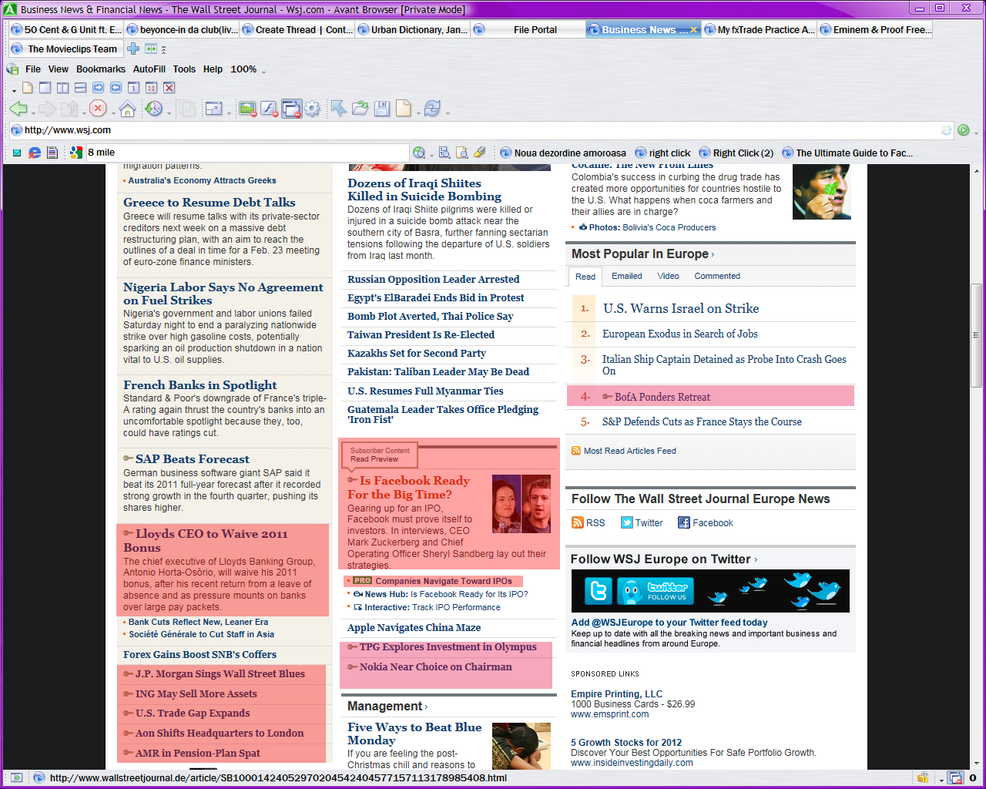Image resolution: width=986 pixels, height=789 pixels.
Task: Click the web search globe magnifier icon
Action: pyautogui.click(x=418, y=153)
